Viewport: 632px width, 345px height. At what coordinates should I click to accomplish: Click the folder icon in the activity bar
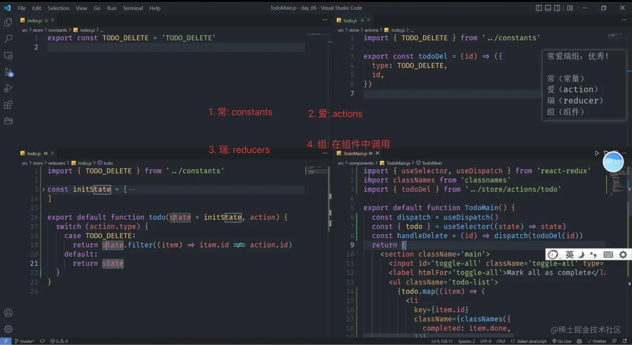tap(8, 121)
